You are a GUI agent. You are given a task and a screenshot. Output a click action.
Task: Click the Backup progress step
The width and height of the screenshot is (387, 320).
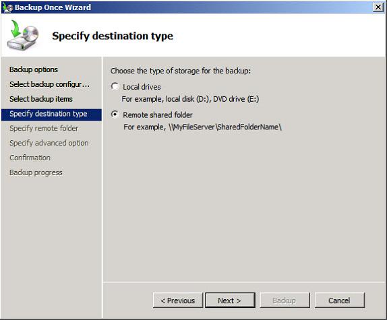[36, 172]
